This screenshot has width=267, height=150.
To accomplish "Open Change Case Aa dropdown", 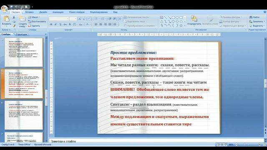I will (81, 25).
